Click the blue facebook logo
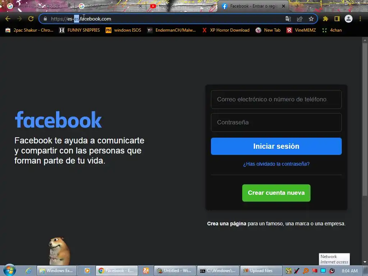This screenshot has height=276, width=368. coord(58,120)
